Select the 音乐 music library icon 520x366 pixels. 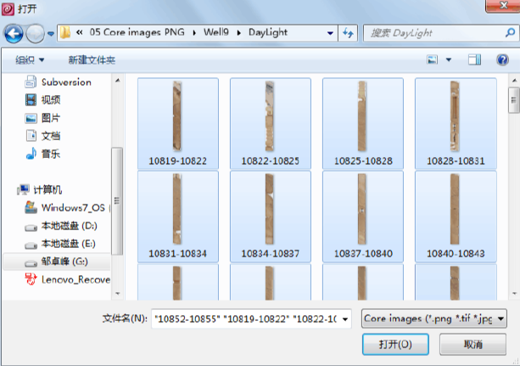31,154
